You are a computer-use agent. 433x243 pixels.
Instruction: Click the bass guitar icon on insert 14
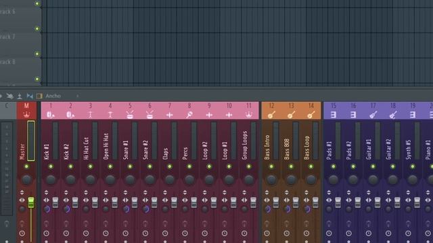click(x=311, y=115)
